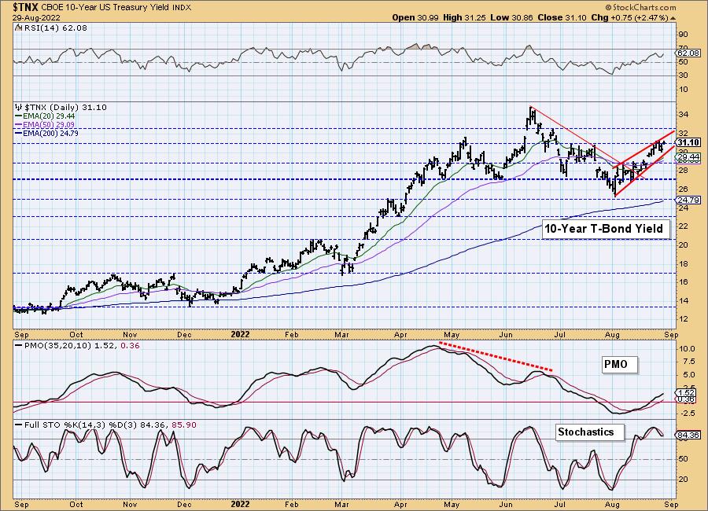Viewport: 708px width, 511px height.
Task: Click the Jul label under the Stochastics panel
Action: tap(560, 504)
